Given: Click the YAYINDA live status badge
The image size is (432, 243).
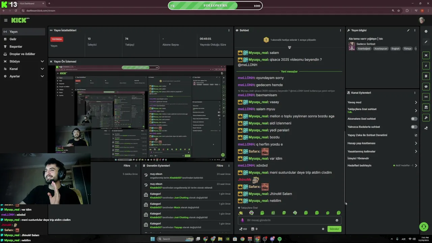Looking at the screenshot, I should click(57, 39).
